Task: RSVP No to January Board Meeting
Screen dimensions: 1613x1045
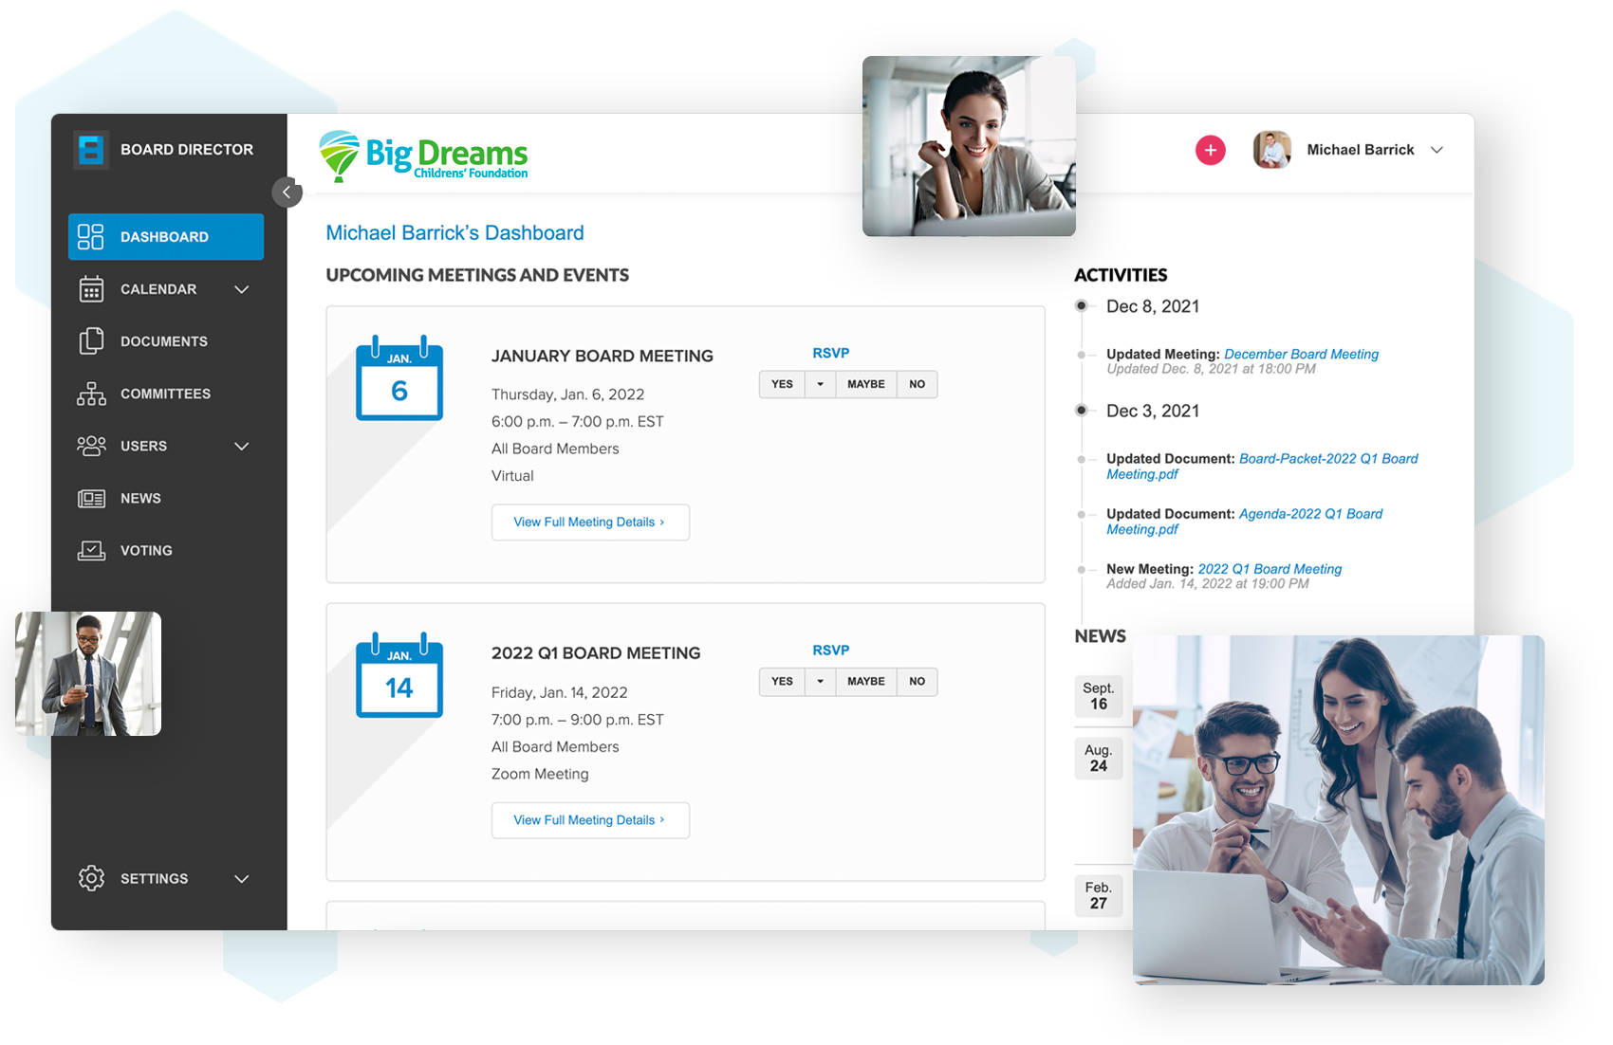Action: [x=918, y=384]
